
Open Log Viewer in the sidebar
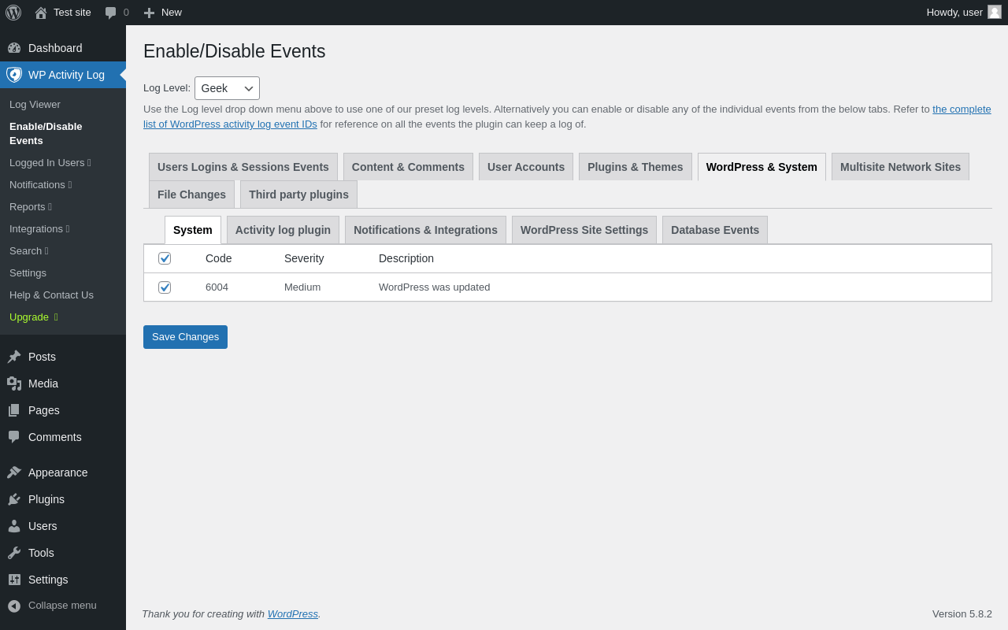coord(35,105)
